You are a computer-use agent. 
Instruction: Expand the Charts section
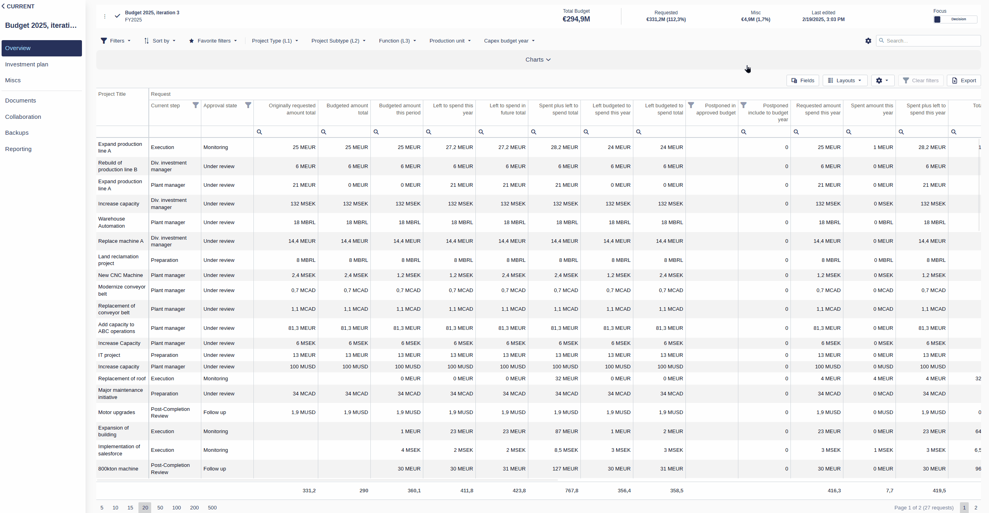[538, 60]
